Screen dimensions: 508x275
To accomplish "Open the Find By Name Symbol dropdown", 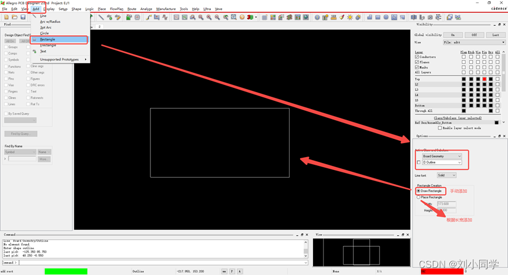I will click(20, 152).
